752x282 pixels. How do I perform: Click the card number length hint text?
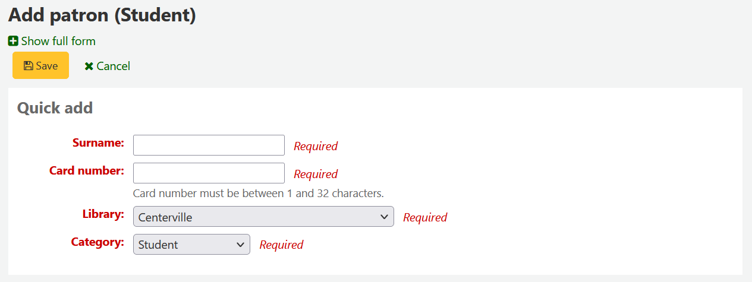click(258, 193)
